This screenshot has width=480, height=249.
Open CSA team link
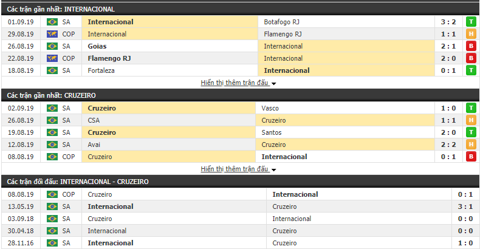pos(94,120)
